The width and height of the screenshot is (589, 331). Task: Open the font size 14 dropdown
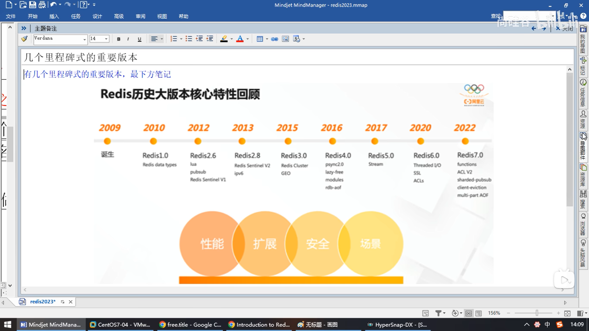click(x=106, y=39)
